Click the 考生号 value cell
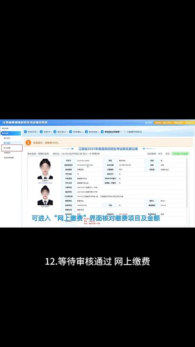The width and height of the screenshot is (195, 347). click(89, 160)
